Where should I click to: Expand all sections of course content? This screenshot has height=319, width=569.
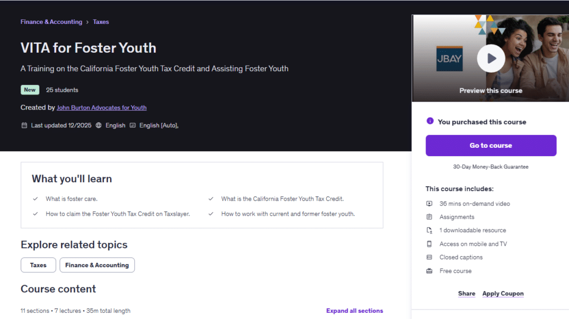[355, 311]
